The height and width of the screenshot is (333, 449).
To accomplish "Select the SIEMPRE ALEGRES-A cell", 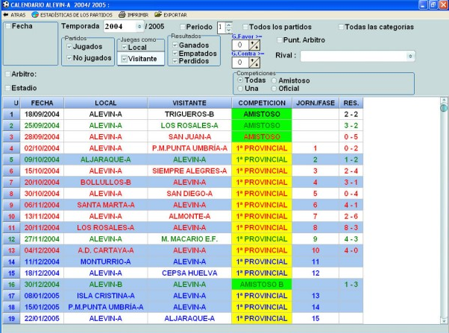I will click(189, 171).
